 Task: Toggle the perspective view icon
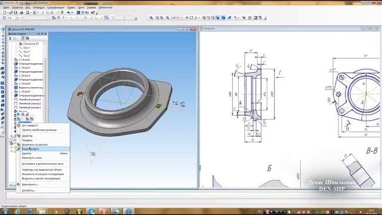(x=229, y=18)
